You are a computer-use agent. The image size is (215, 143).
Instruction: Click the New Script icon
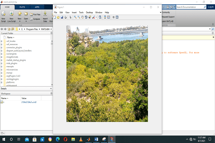3,14
